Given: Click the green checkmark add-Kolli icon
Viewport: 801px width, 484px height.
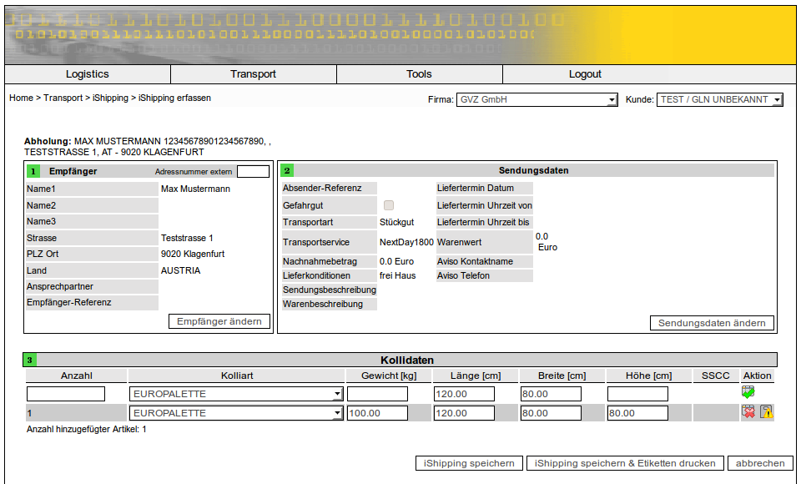Looking at the screenshot, I should pyautogui.click(x=748, y=393).
